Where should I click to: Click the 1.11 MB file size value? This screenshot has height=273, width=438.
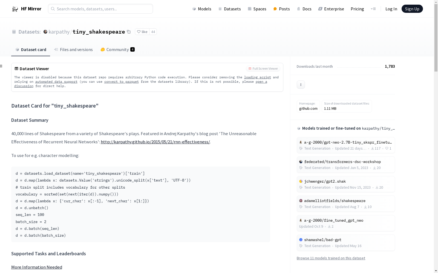(x=330, y=108)
